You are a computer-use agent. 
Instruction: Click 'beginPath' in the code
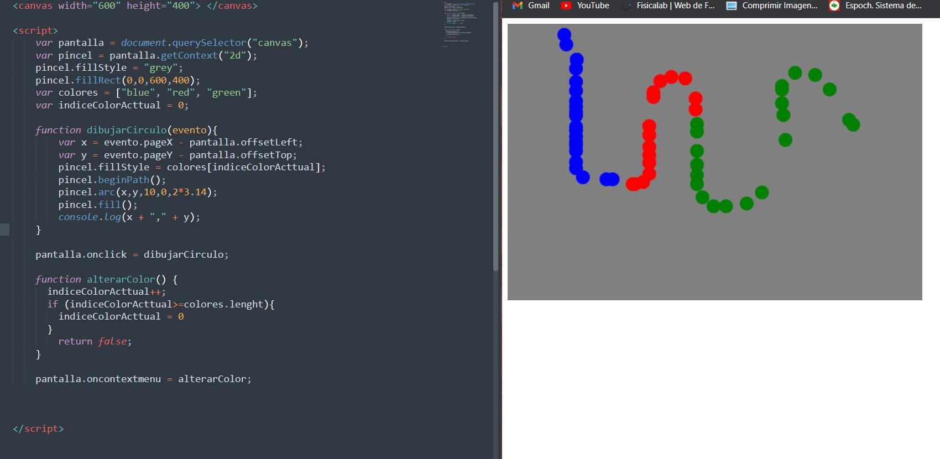pos(124,180)
